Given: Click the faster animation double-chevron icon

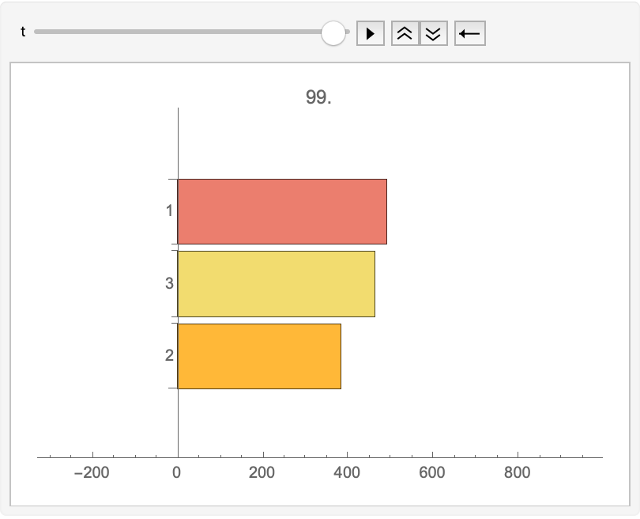Looking at the screenshot, I should [x=403, y=32].
